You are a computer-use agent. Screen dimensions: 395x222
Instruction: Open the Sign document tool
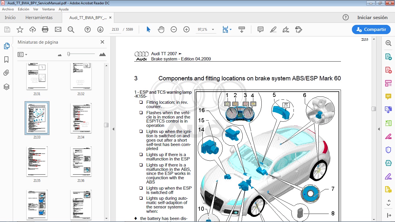pos(286,29)
